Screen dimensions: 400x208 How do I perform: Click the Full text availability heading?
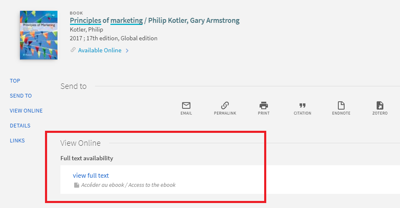(87, 158)
